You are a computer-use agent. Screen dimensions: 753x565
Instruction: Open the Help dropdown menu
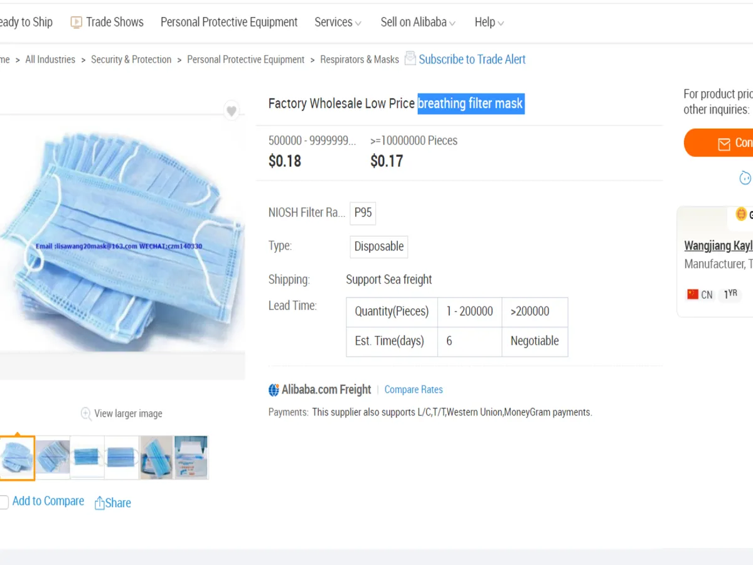489,23
